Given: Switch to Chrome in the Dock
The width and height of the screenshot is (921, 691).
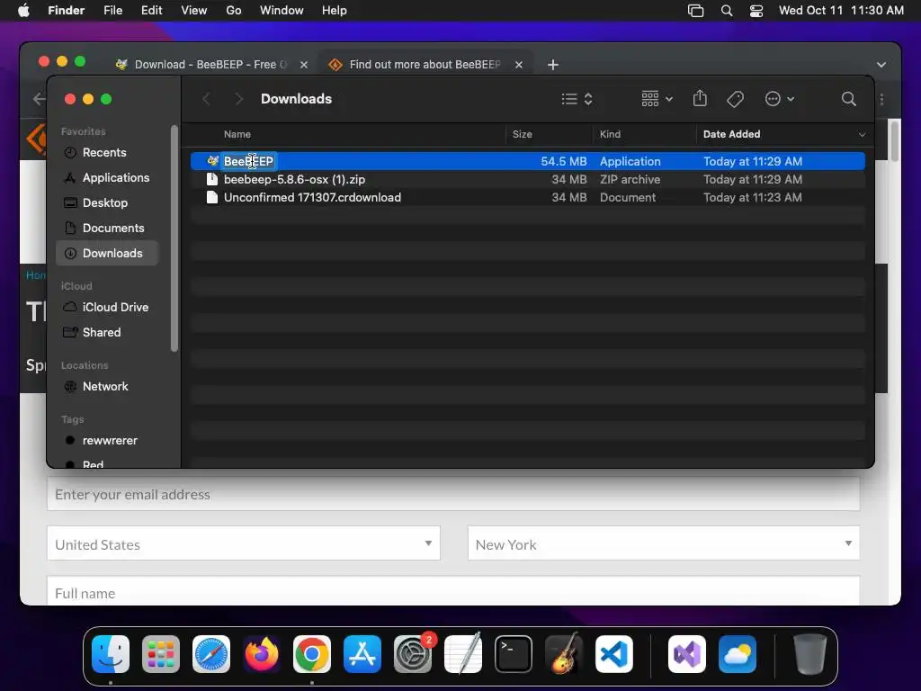Looking at the screenshot, I should 312,653.
